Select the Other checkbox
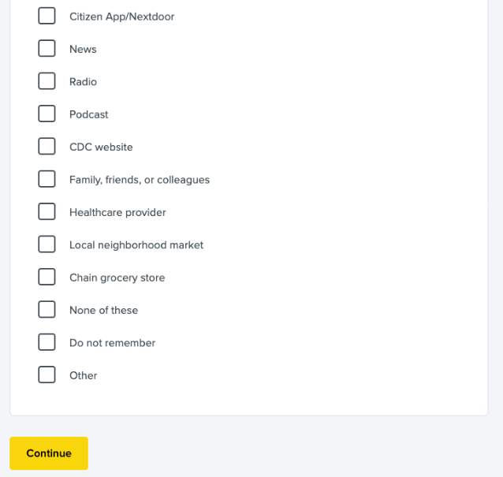This screenshot has height=477, width=503. pos(47,375)
